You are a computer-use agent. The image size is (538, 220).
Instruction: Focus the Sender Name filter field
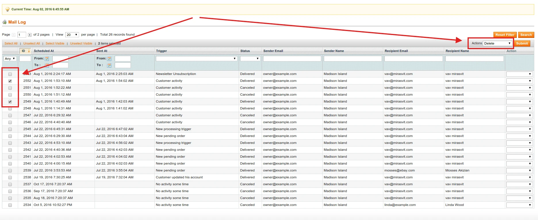(x=353, y=59)
